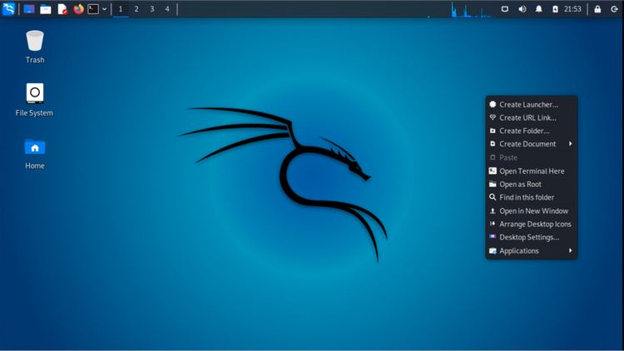Choose Create URL Link... menu entry
Viewport: 624px width, 351px height.
(x=532, y=117)
